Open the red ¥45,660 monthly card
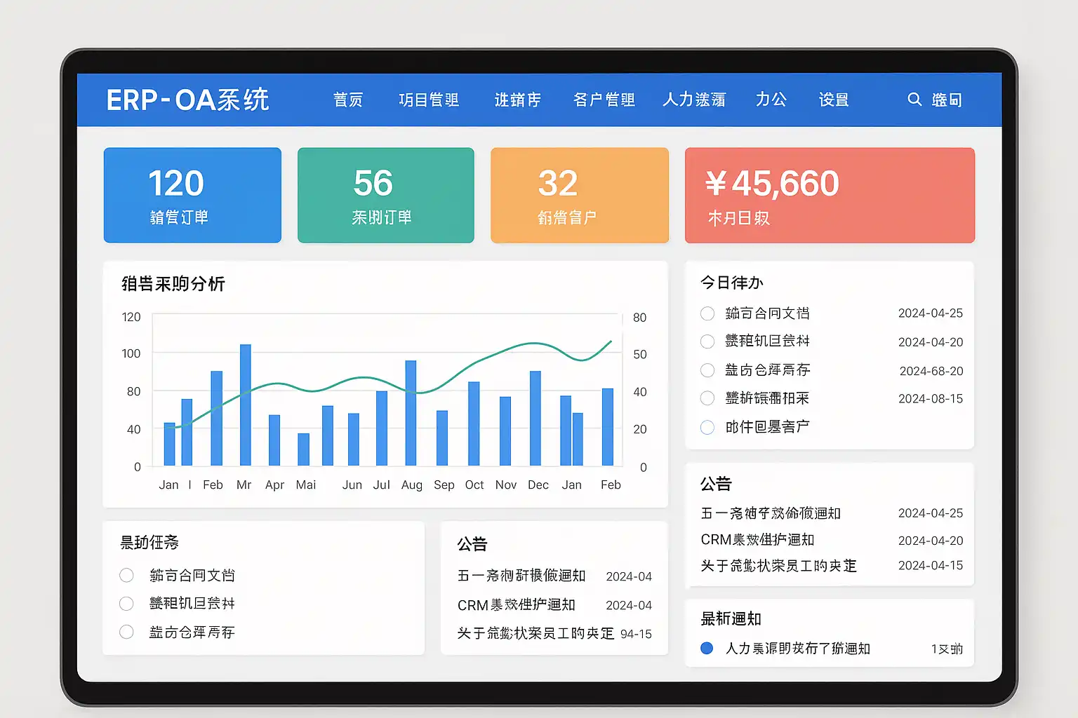Viewport: 1078px width, 718px height. [830, 195]
